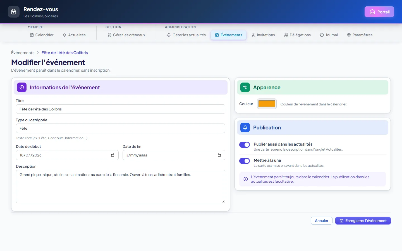Viewport: 402px width, 251px height.
Task: Save with Enregistrer l'événement
Action: pyautogui.click(x=363, y=221)
